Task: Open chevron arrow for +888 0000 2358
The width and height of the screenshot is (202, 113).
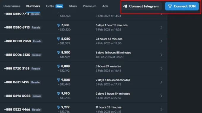Action: coord(161,41)
